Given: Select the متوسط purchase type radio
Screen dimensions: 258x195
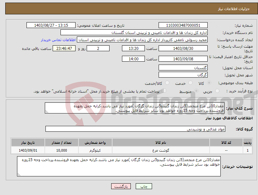Looking at the screenshot, I should point(196,91).
